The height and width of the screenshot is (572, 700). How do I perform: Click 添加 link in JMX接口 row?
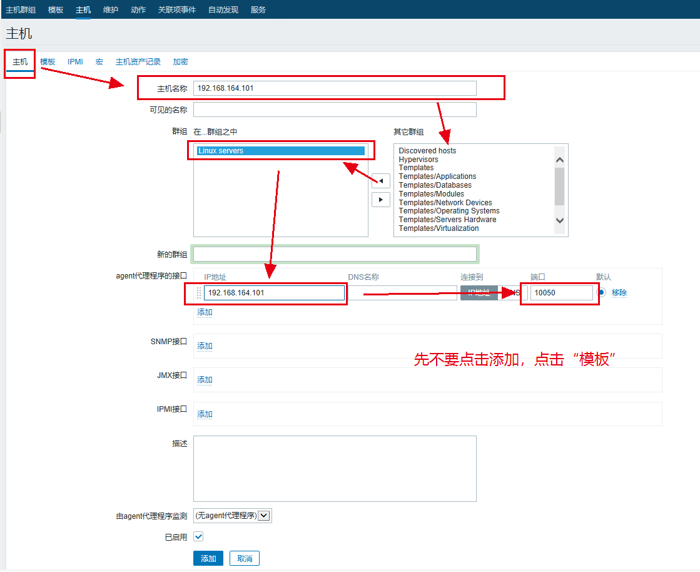[x=205, y=380]
